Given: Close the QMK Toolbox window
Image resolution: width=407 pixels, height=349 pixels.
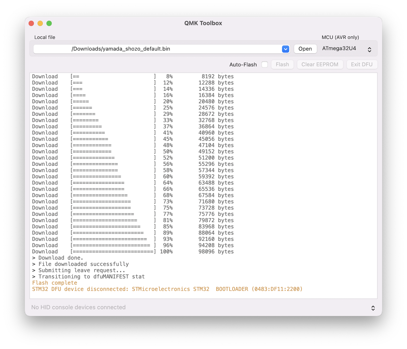Looking at the screenshot, I should pyautogui.click(x=31, y=23).
